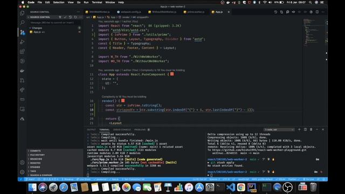Open the File menu
Image resolution: width=345 pixels, height=194 pixels.
(39, 2)
